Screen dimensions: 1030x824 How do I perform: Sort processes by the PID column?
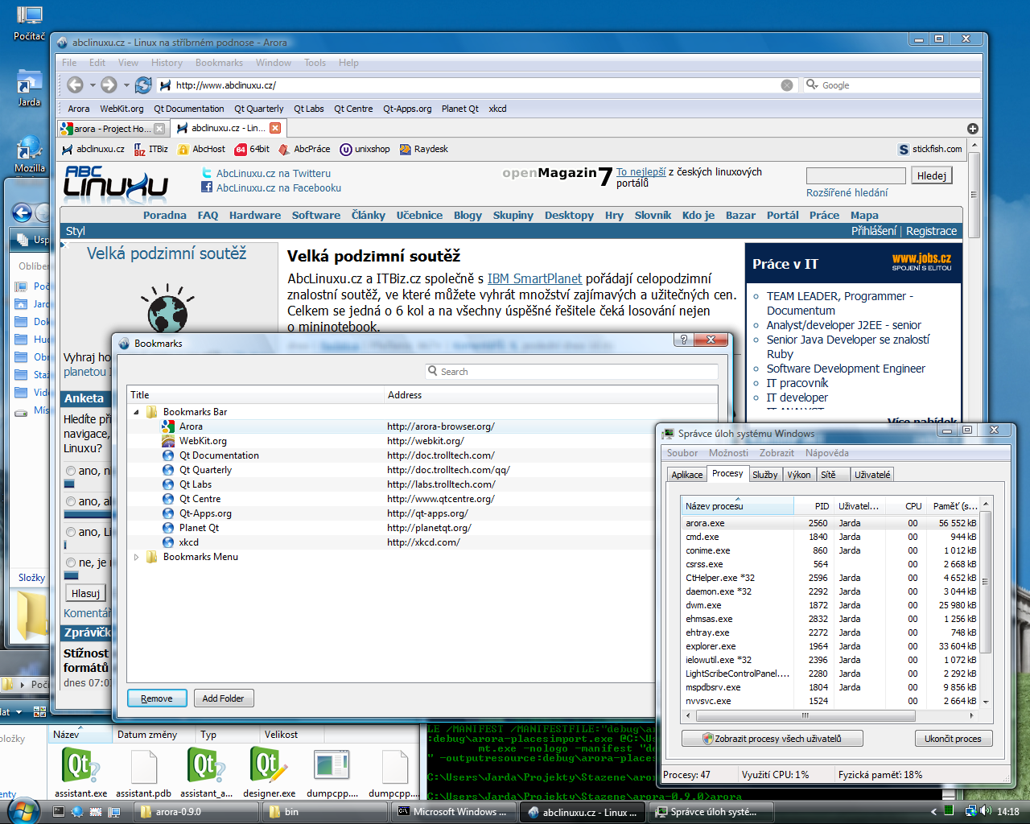(x=813, y=506)
